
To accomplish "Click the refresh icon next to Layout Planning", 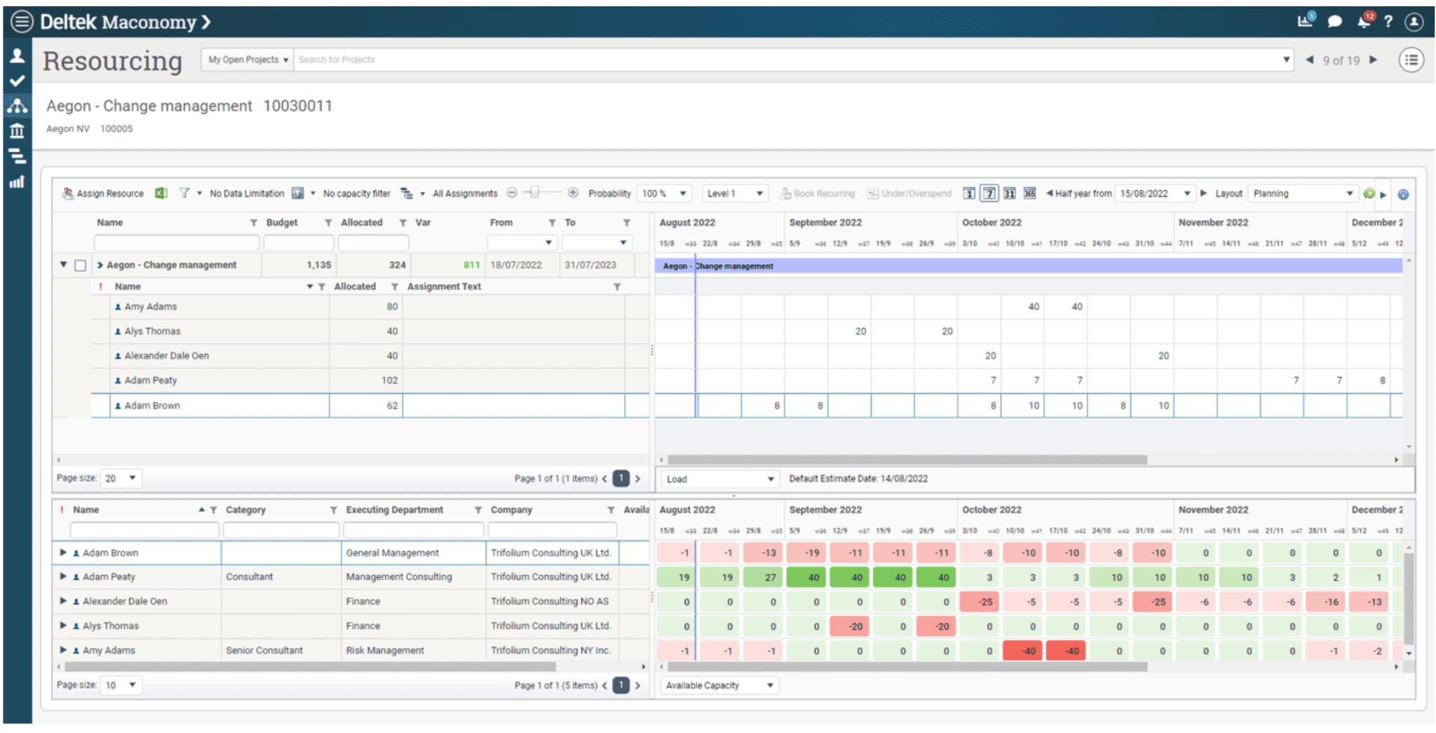I will [1369, 193].
